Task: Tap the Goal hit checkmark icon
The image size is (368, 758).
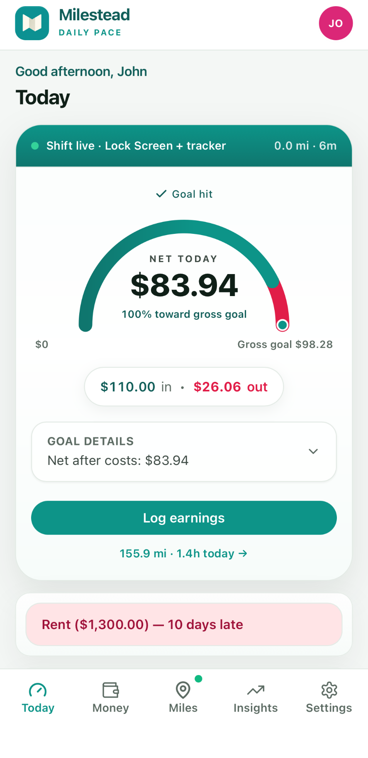Action: (x=161, y=194)
